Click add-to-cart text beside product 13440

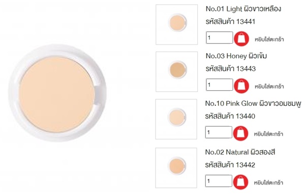(268, 134)
